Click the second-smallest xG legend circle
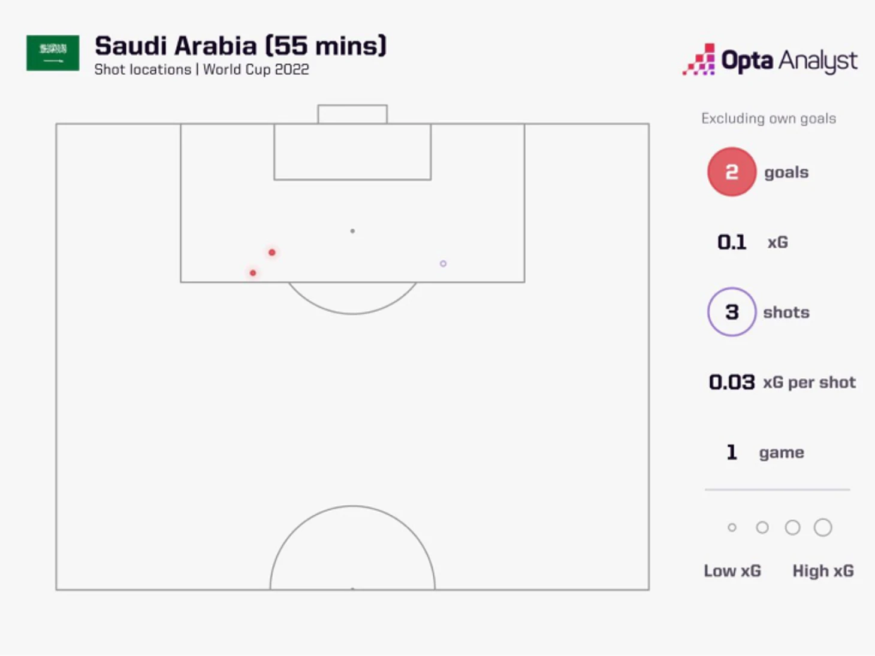Viewport: 875px width, 656px height. [762, 527]
